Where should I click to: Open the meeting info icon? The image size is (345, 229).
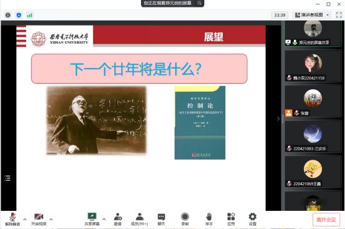8,15
